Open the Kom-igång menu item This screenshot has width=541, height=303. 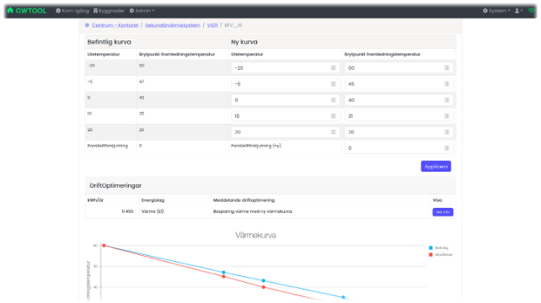tap(72, 11)
